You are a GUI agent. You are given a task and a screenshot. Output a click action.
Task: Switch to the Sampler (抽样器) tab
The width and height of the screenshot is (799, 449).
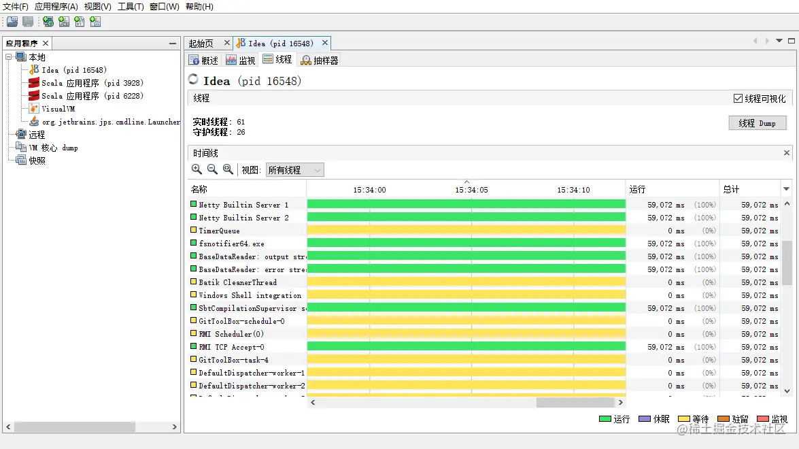point(320,60)
